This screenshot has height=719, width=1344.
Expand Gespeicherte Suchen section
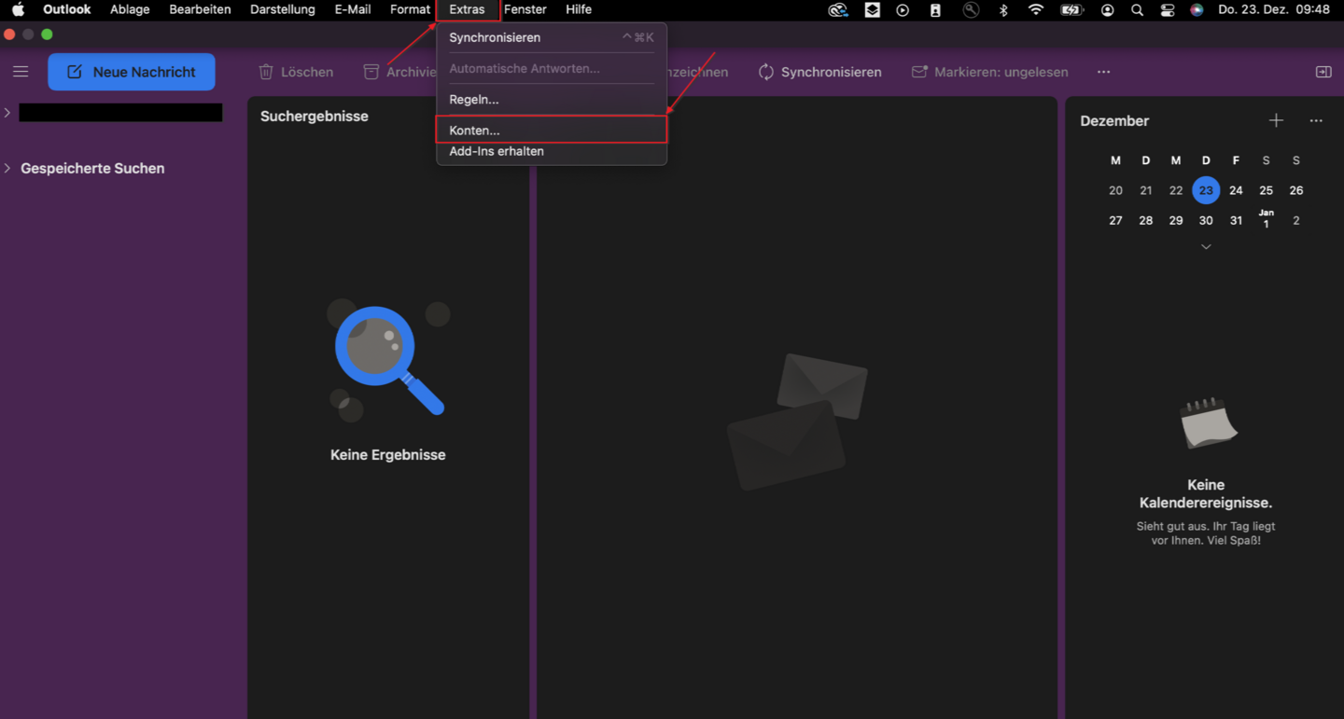click(x=7, y=168)
